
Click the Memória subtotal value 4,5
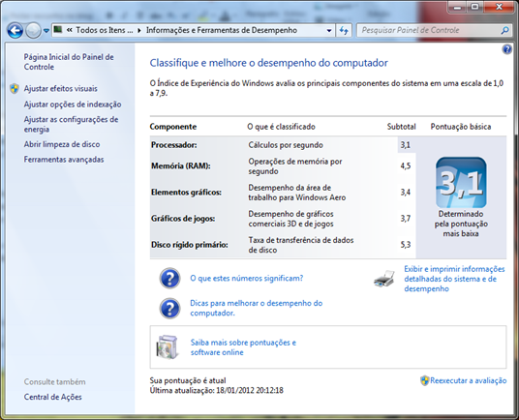pyautogui.click(x=406, y=165)
